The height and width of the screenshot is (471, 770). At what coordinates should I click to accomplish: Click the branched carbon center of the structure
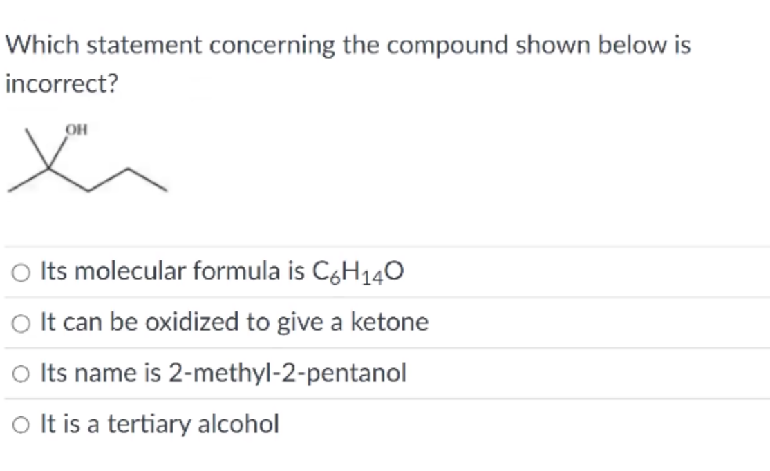click(x=47, y=166)
